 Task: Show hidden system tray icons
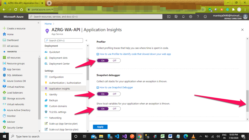[200, 136]
